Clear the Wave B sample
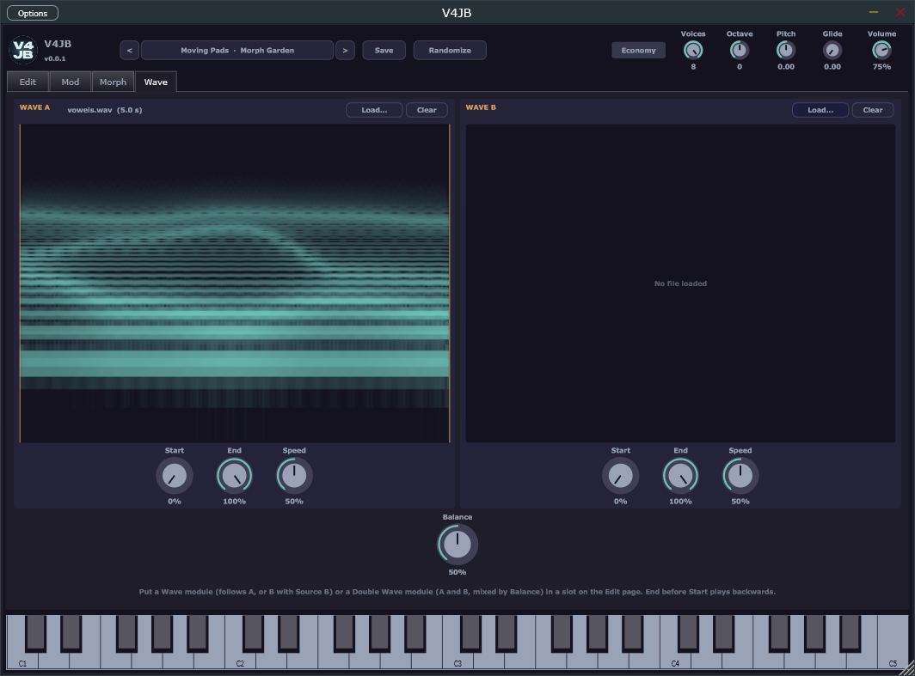The width and height of the screenshot is (915, 676). pyautogui.click(x=873, y=110)
